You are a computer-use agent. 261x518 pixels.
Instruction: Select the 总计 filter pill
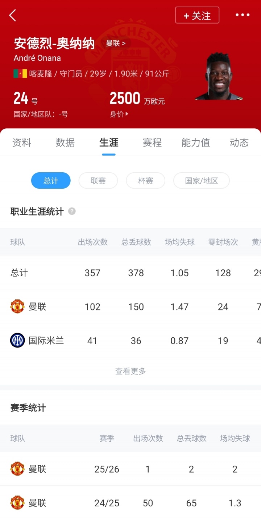[51, 181]
